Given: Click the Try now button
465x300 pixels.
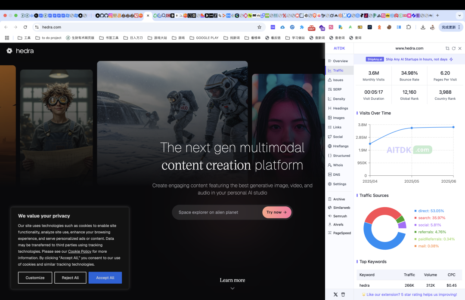Looking at the screenshot, I should tap(276, 212).
